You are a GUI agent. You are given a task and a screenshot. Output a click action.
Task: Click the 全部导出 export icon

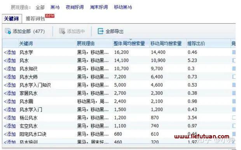tap(101, 31)
